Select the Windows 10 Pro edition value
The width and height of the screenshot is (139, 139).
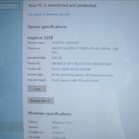tap(62, 123)
